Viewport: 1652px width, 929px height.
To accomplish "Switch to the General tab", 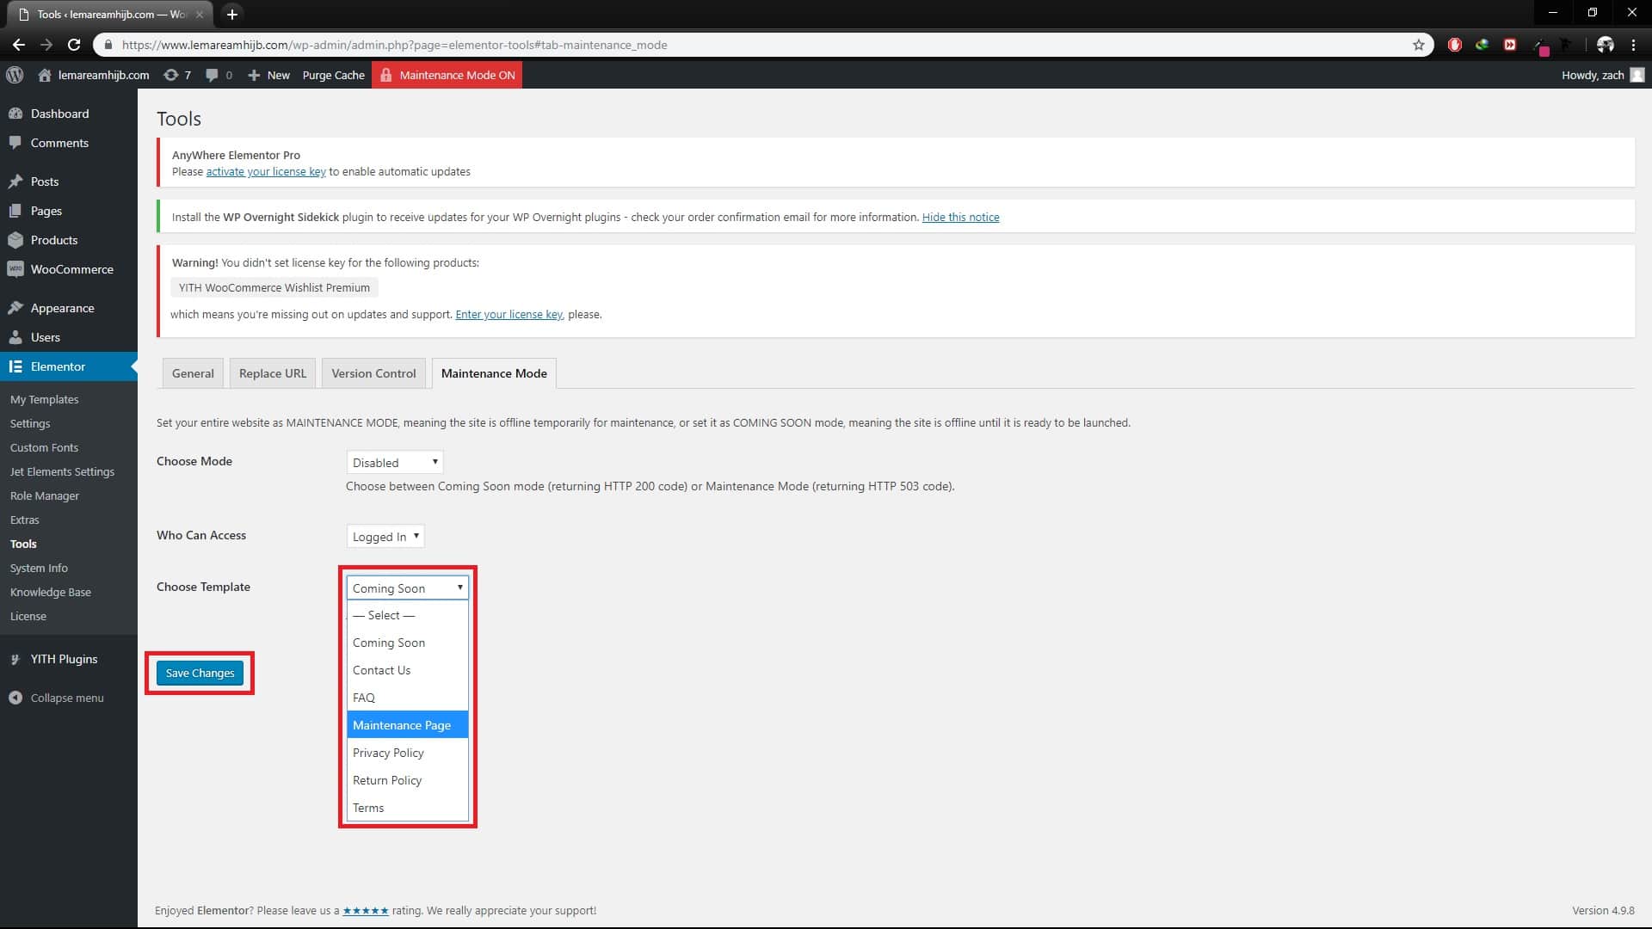I will point(193,373).
